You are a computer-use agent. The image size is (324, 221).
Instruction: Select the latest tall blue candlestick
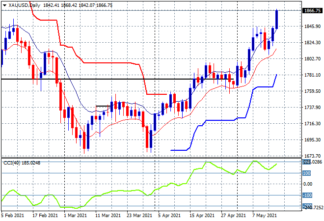click(x=277, y=19)
